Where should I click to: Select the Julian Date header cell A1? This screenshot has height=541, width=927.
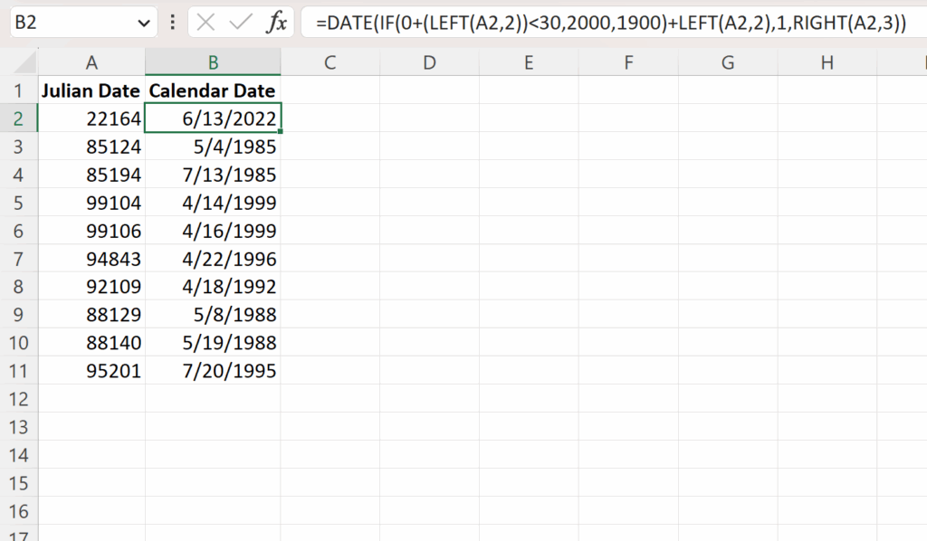pos(91,90)
